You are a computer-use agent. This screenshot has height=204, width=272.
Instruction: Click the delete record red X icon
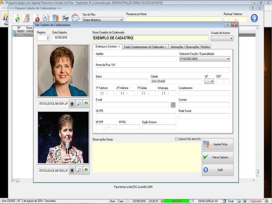[x=36, y=18]
